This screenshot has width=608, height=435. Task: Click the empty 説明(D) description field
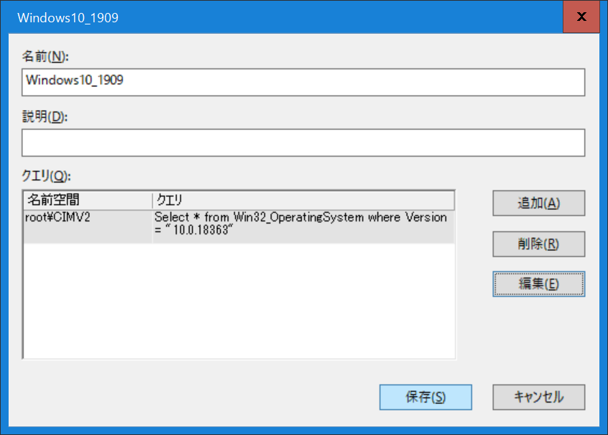303,143
